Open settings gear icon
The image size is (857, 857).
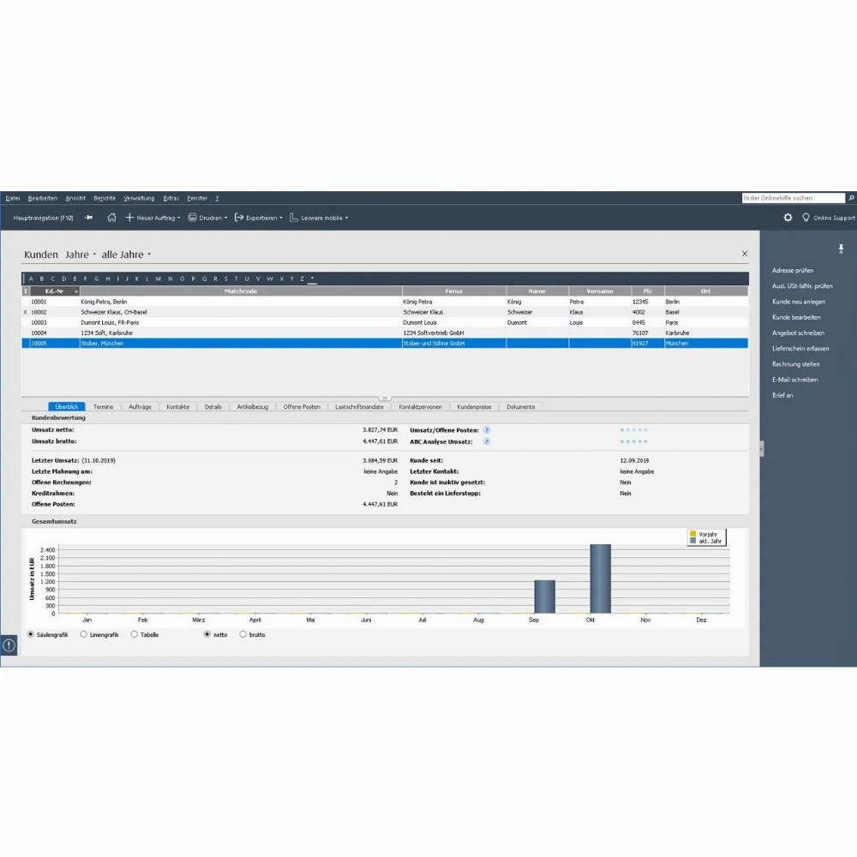click(788, 218)
